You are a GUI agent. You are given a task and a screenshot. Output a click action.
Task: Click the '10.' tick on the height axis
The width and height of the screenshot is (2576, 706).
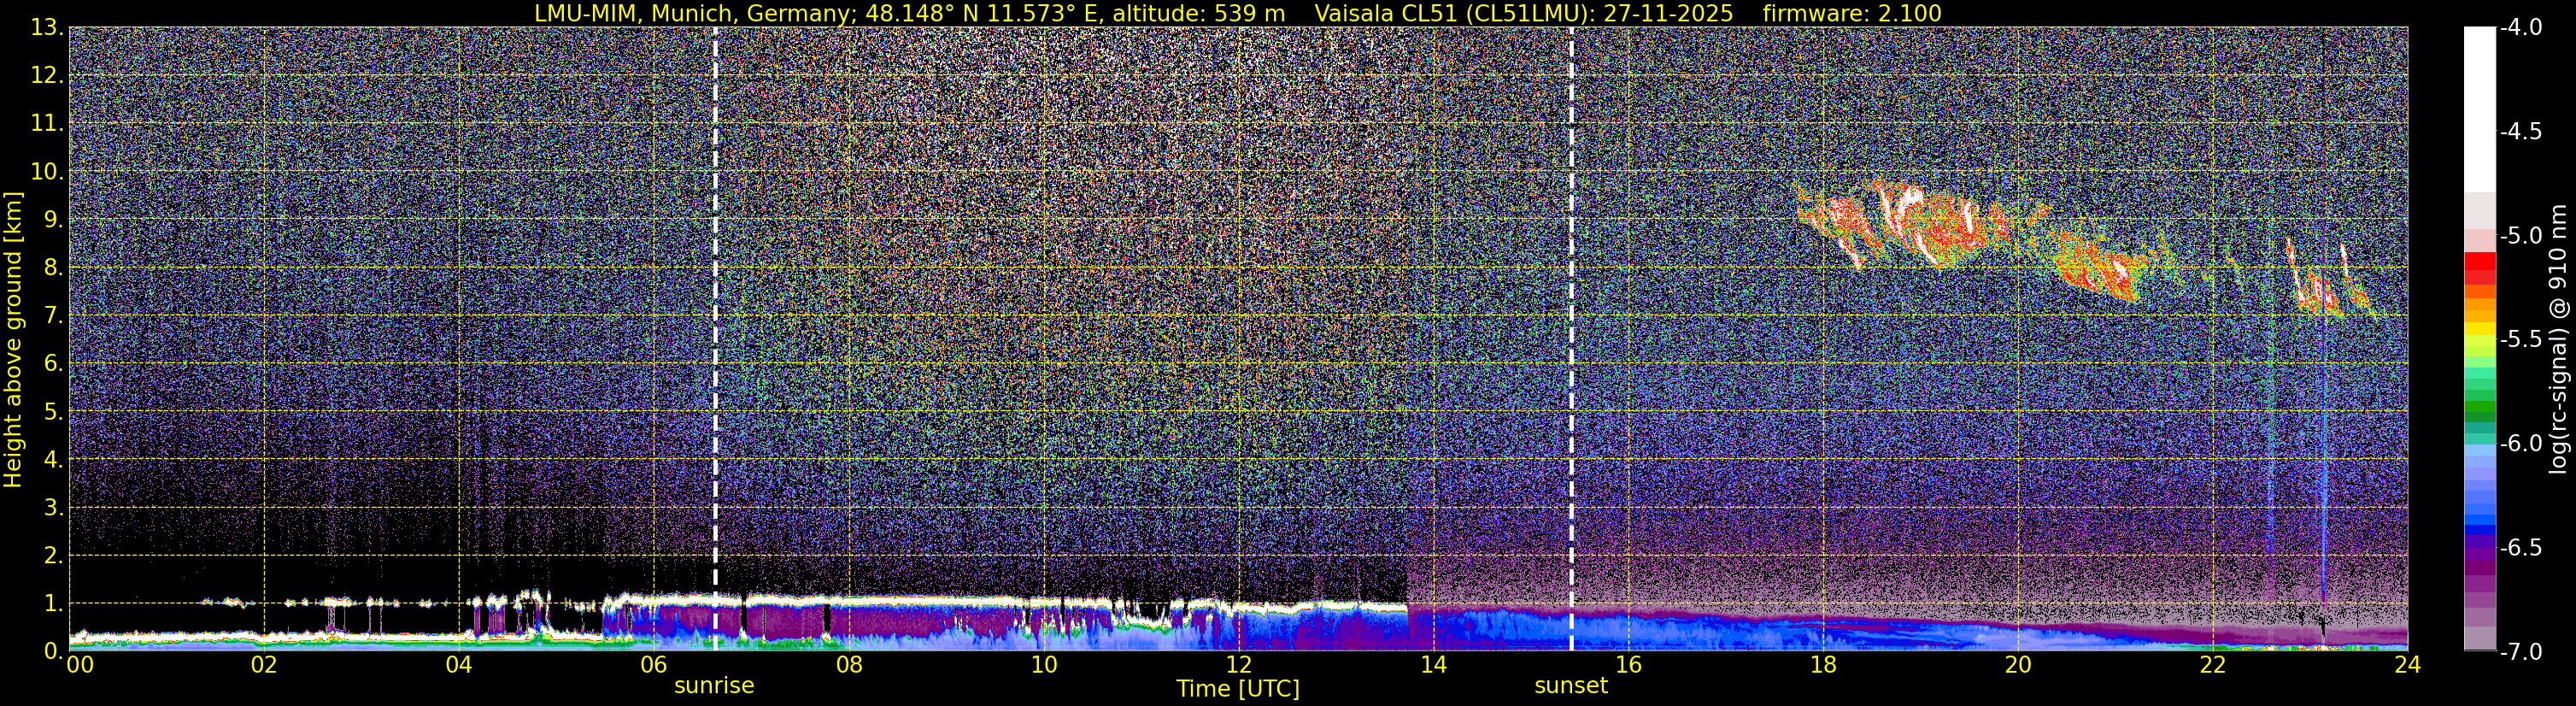[47, 172]
